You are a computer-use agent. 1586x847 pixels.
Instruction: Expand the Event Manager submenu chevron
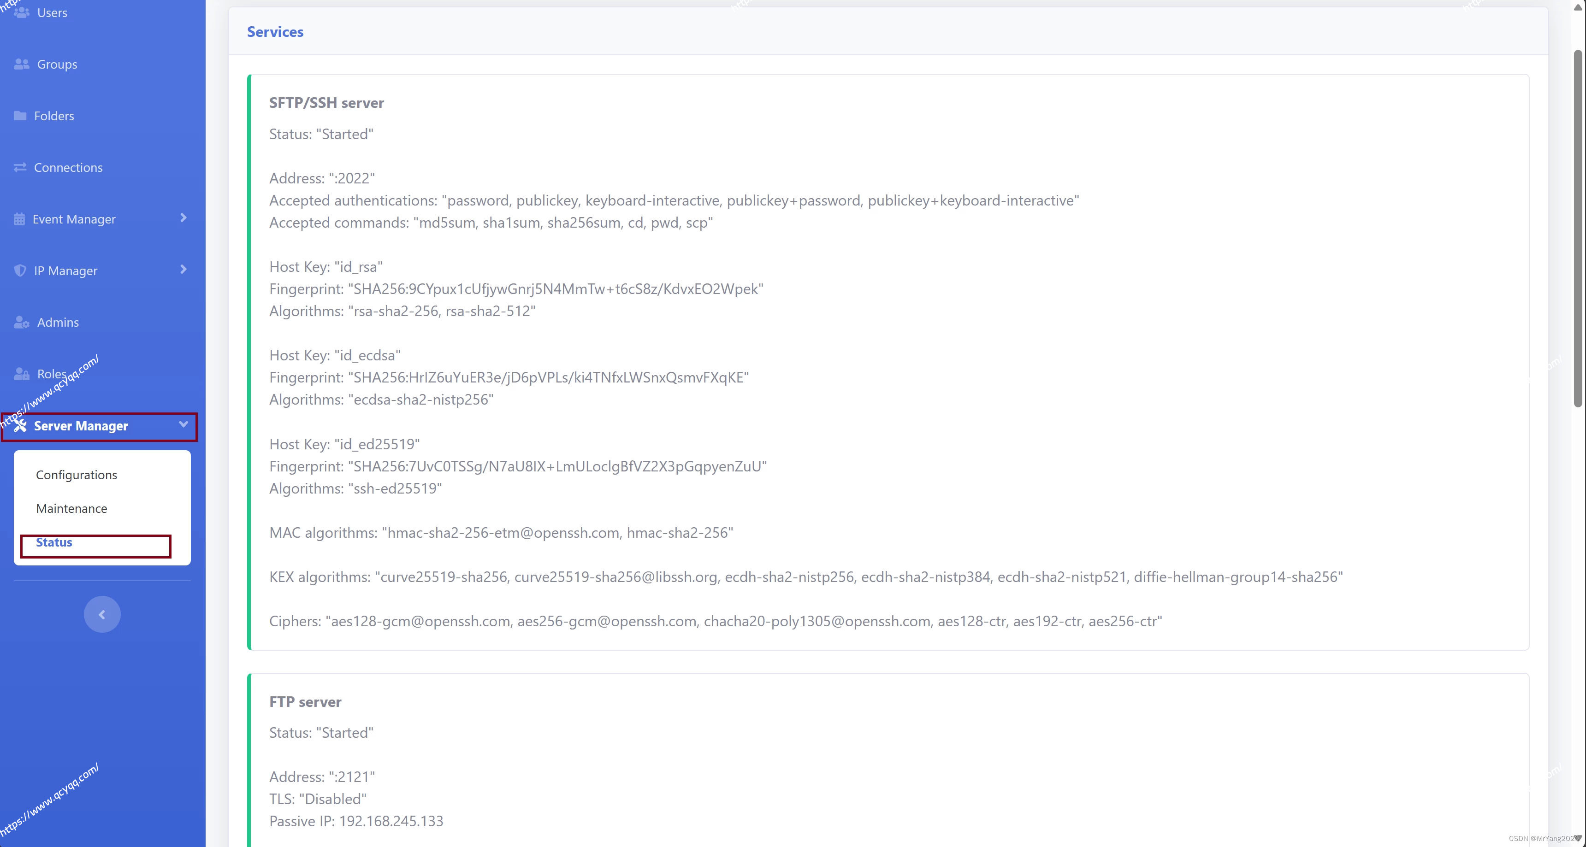183,218
